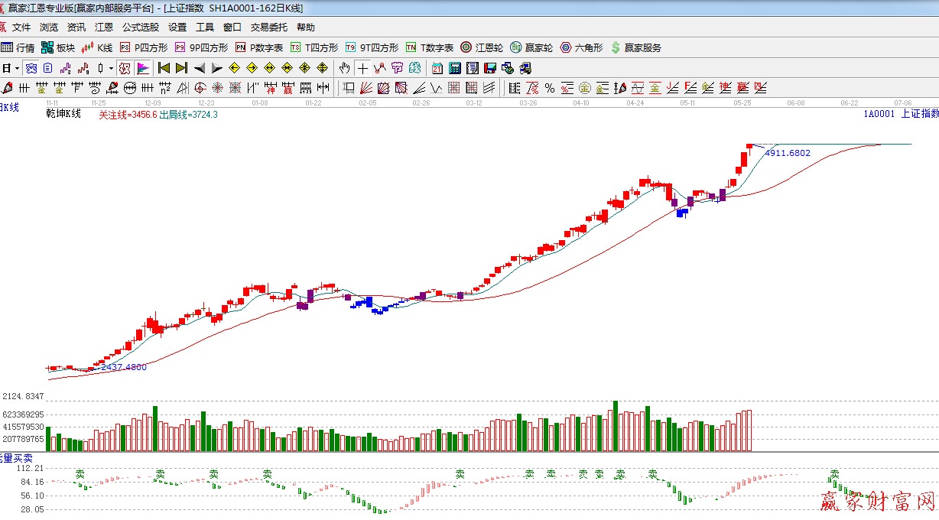Open the 交易委托 menu
This screenshot has height=520, width=939.
point(269,28)
